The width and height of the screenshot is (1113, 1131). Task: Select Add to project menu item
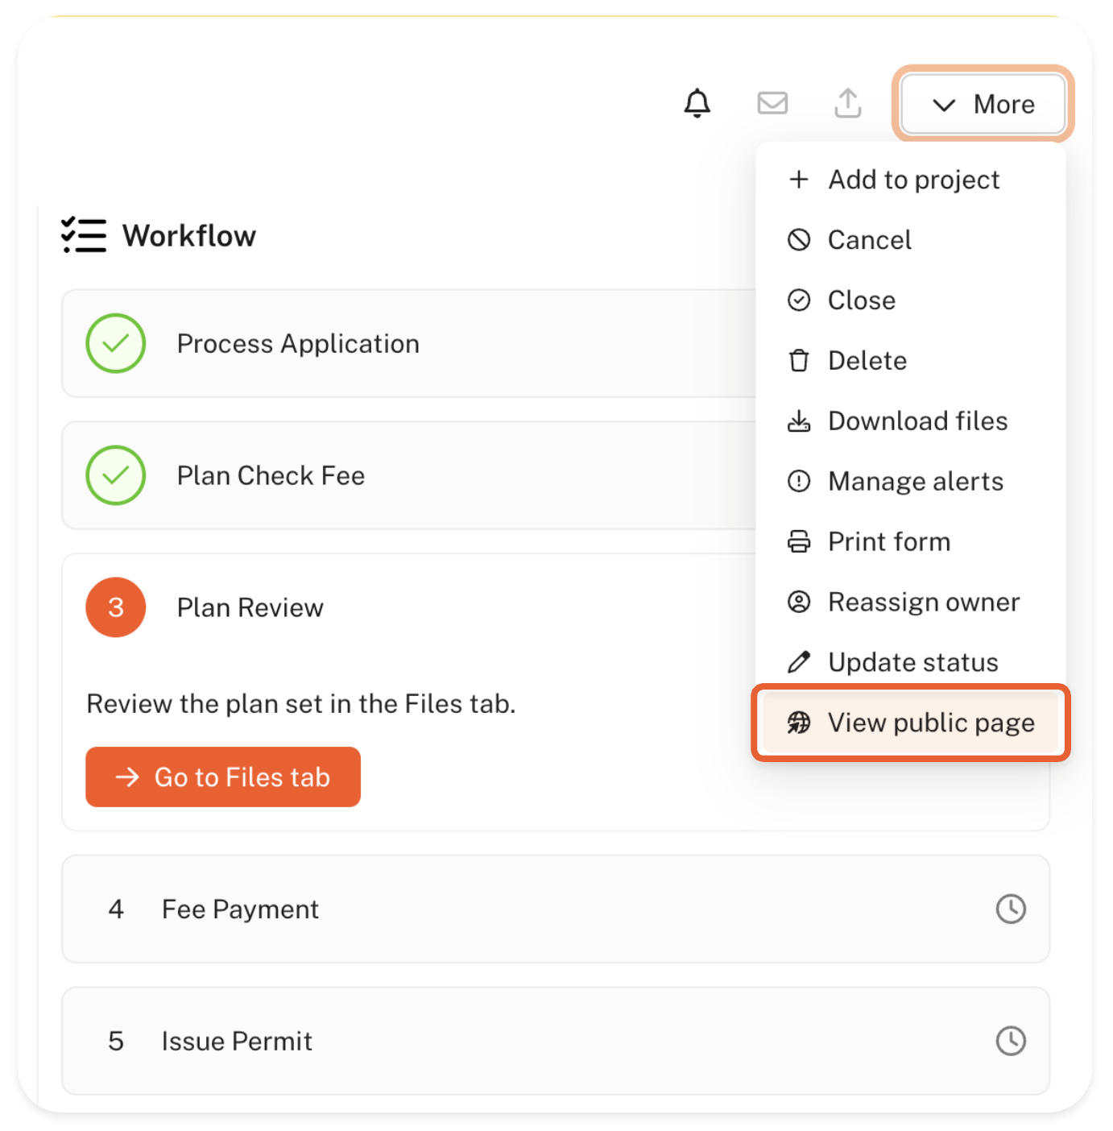click(x=913, y=180)
